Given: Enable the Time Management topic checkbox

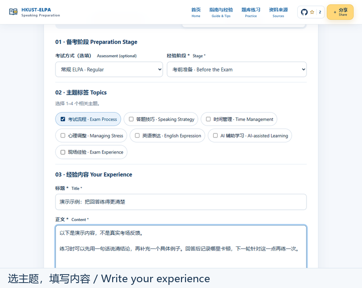Looking at the screenshot, I should 208,119.
